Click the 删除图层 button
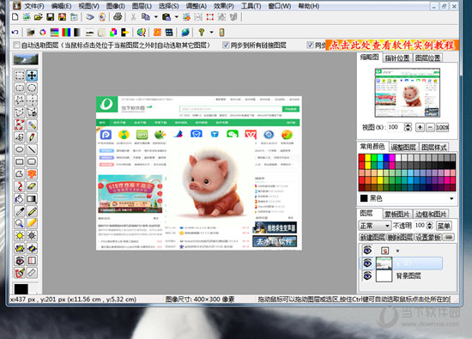 (401, 237)
